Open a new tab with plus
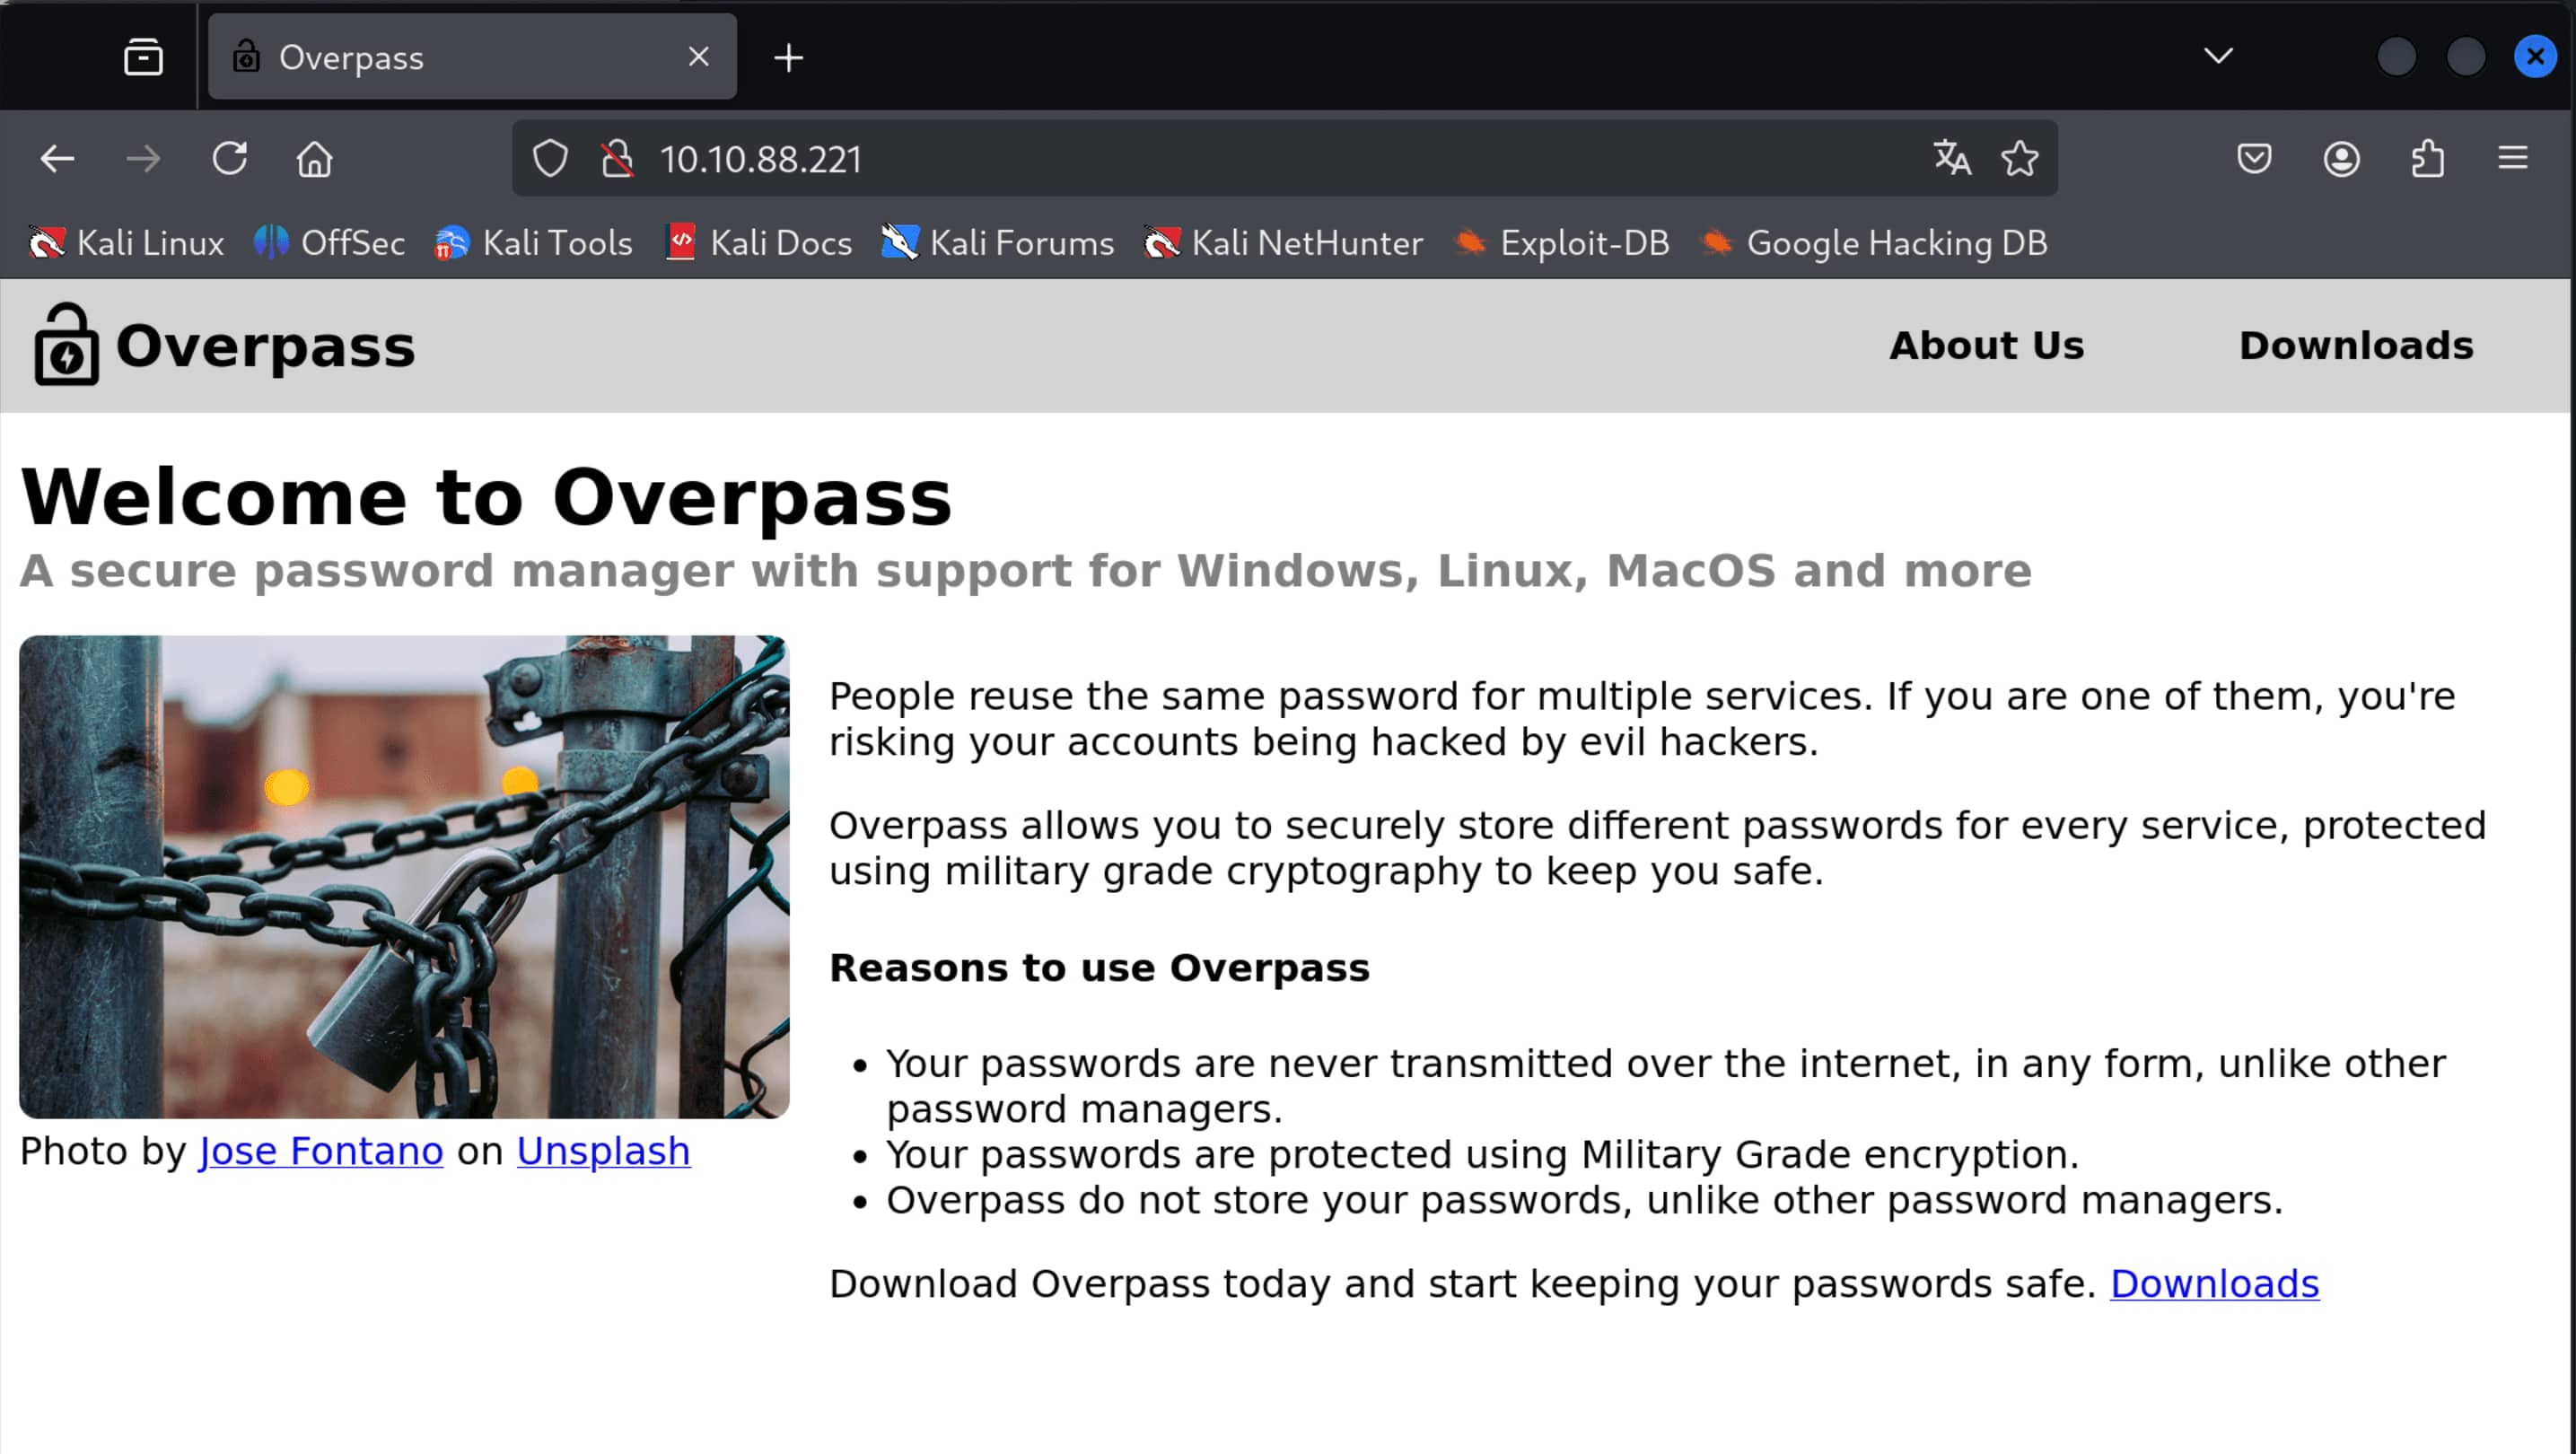The height and width of the screenshot is (1454, 2576). [x=788, y=58]
